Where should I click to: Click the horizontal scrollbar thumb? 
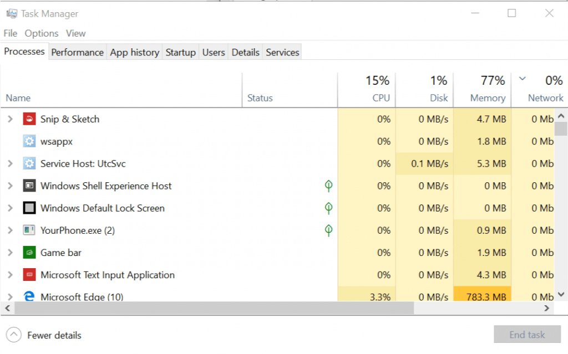coord(214,308)
